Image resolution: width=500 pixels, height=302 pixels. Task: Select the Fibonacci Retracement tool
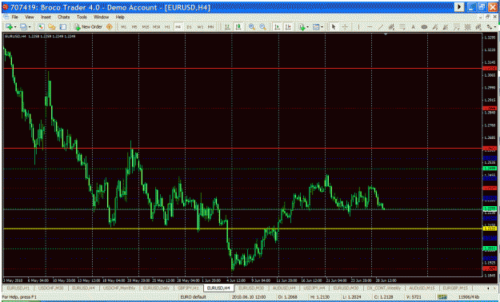pos(402,27)
